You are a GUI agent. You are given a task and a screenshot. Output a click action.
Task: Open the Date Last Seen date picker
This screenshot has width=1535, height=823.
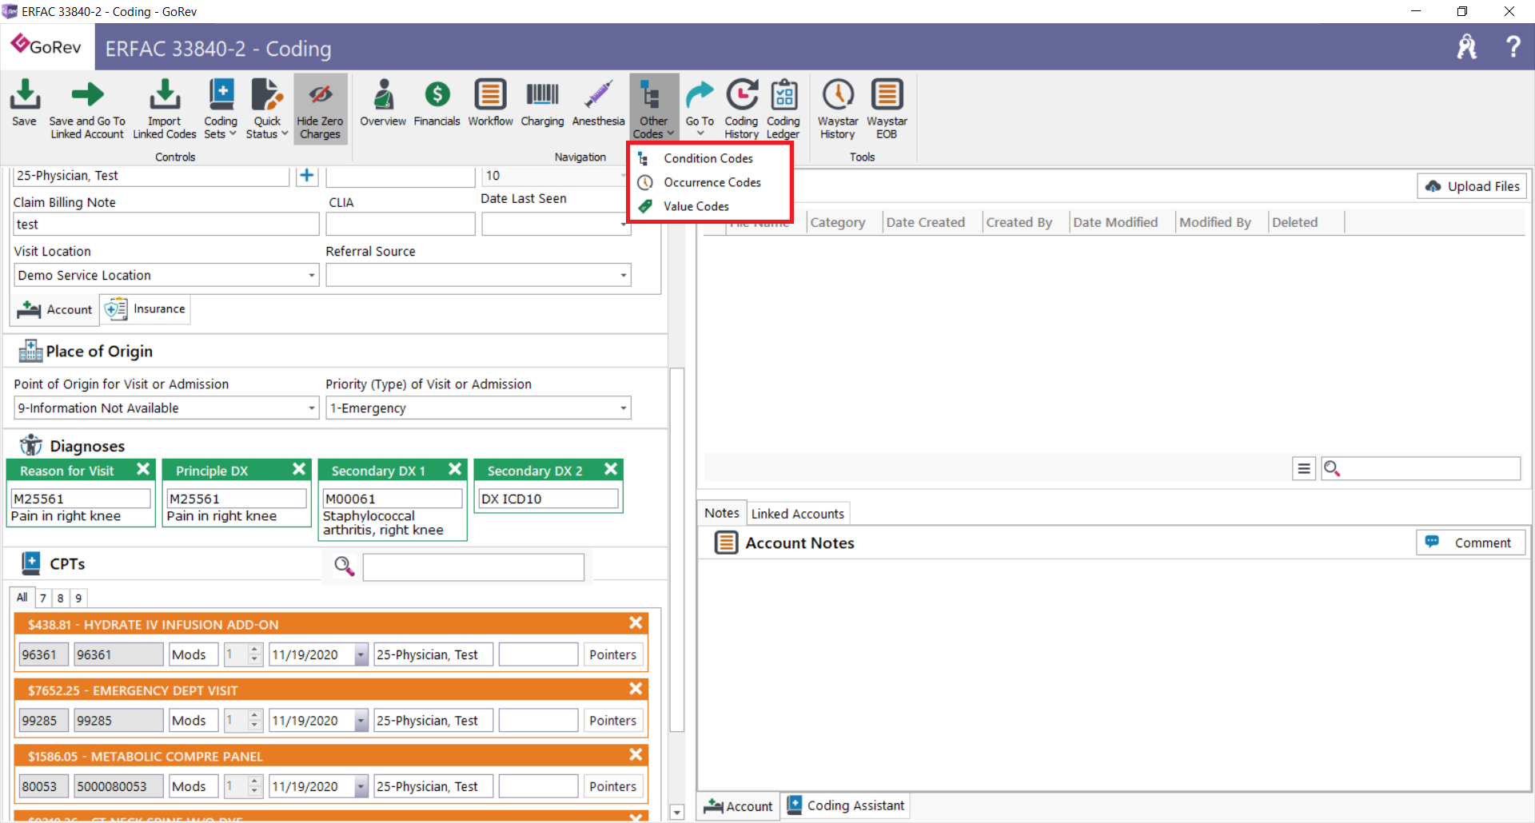[x=624, y=225]
